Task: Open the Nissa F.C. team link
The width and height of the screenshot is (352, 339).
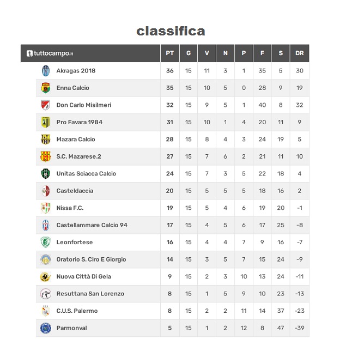Action: pos(70,208)
